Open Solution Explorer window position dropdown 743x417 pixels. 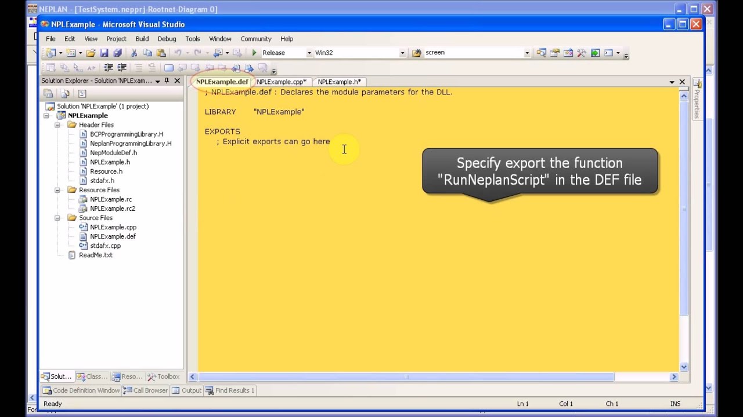tap(158, 81)
